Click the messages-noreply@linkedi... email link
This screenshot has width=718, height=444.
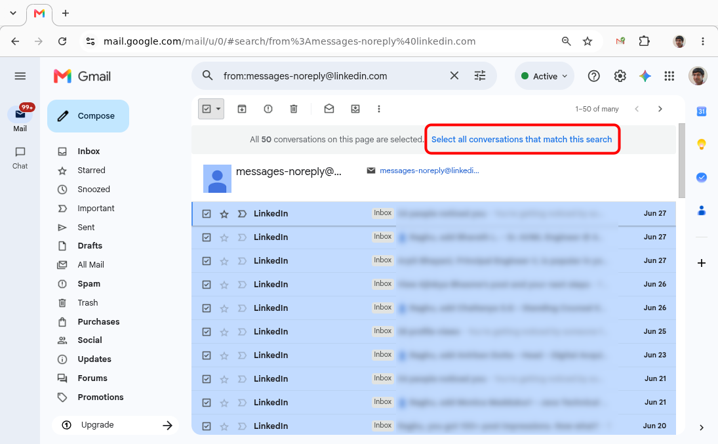(429, 171)
